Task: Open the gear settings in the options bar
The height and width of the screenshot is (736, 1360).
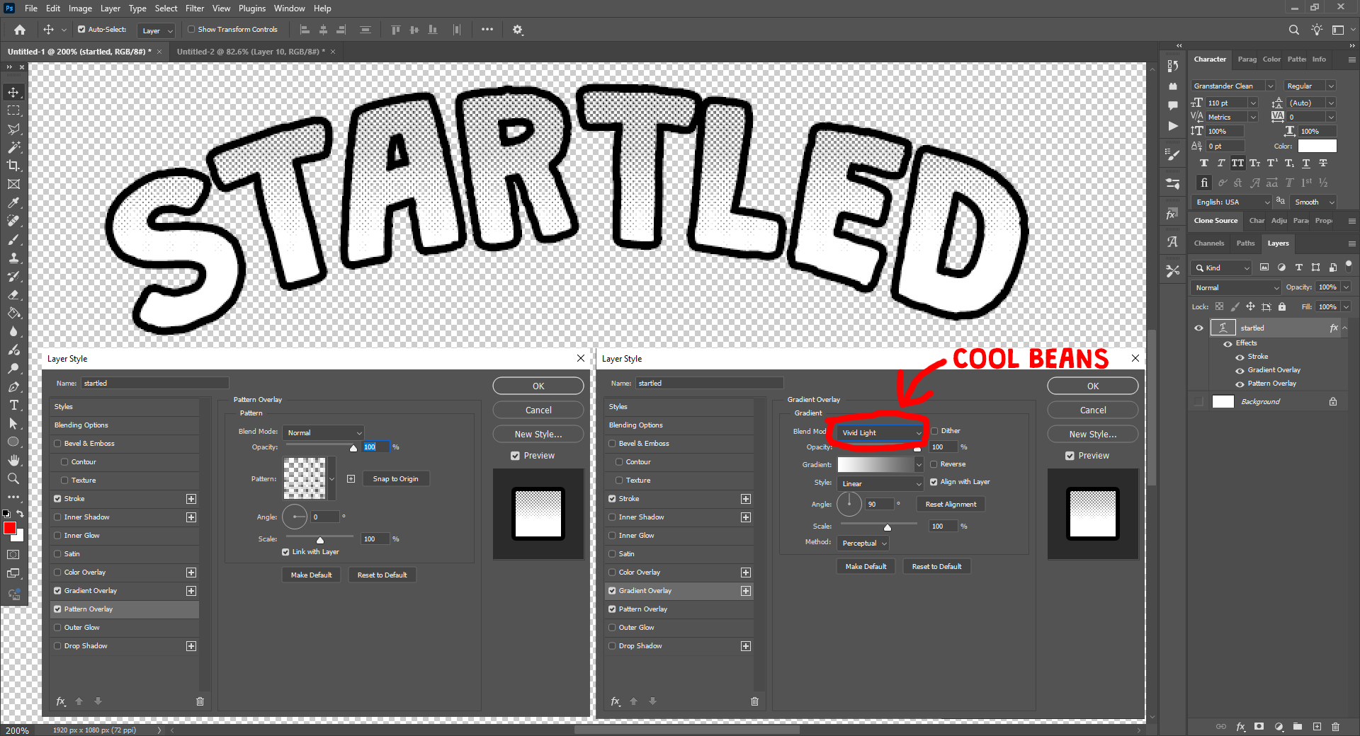Action: coord(518,30)
